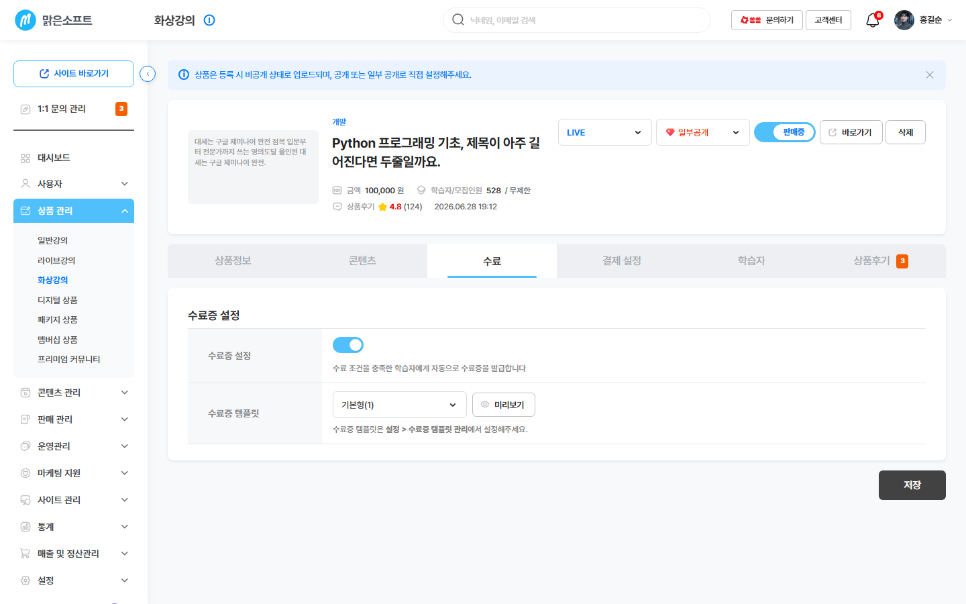Click the 홍길순 profile avatar

(904, 20)
